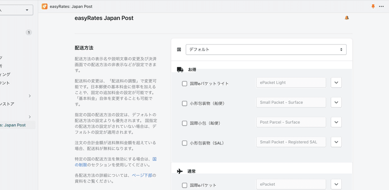This screenshot has height=190, width=389.
Task: Expand the Small Packet - Surface chevron
Action: (336, 102)
